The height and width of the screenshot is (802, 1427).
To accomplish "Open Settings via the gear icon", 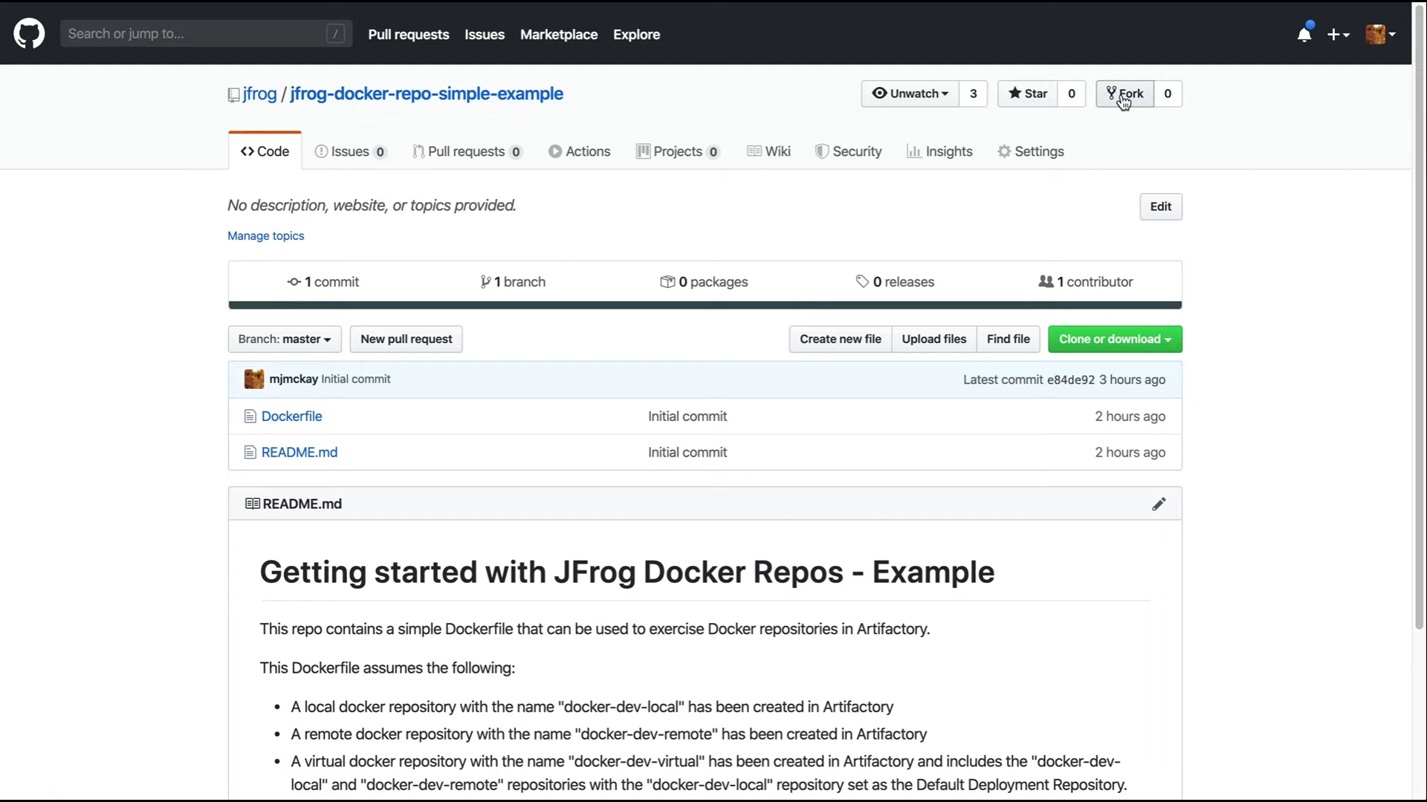I will [x=1004, y=151].
